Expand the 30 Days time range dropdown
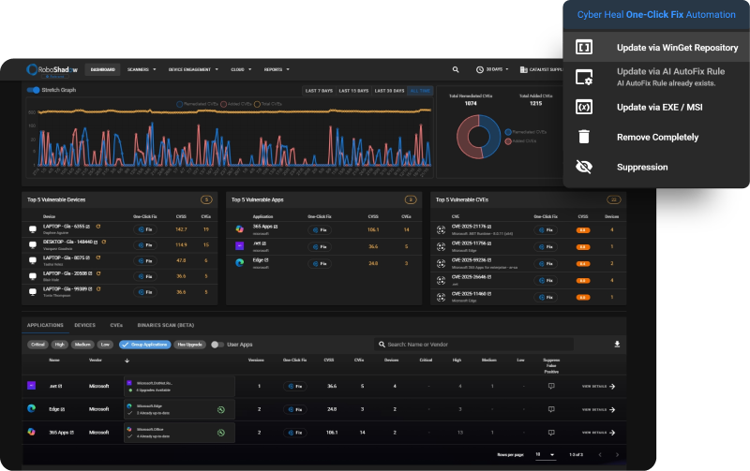750x471 pixels. pos(495,69)
